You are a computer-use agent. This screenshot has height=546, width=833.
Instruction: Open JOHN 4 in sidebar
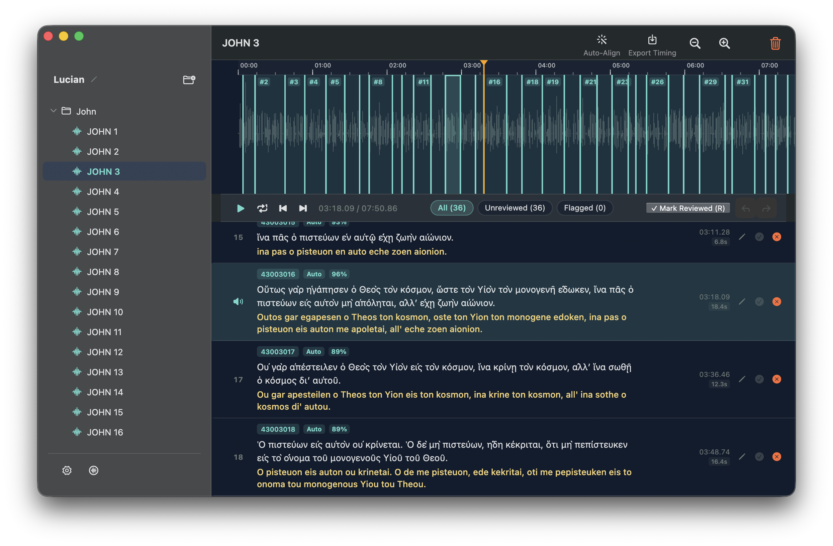click(x=124, y=191)
